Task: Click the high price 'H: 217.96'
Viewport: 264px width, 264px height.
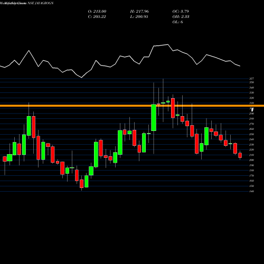Action: 139,12
